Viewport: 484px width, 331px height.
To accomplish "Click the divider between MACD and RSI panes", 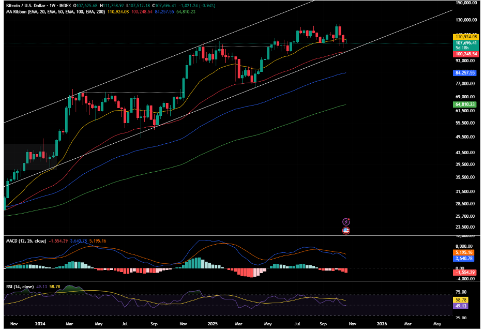I will click(x=228, y=281).
